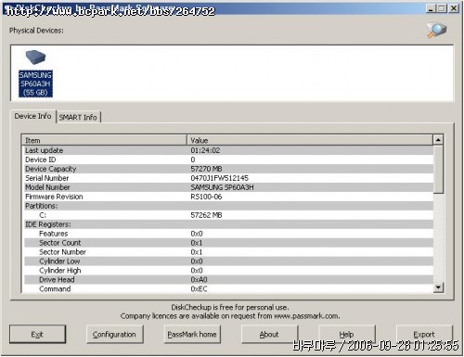Select the Features row
Screen dimensions: 464x357
tap(228, 234)
